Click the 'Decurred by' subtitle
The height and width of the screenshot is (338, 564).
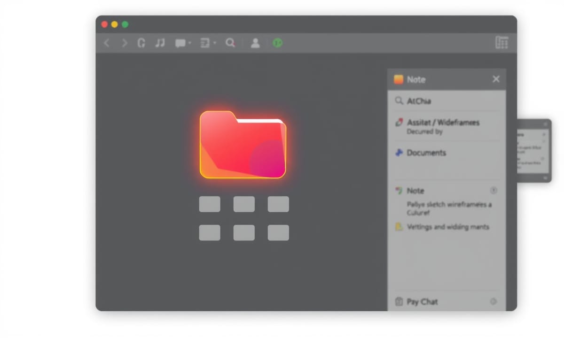(425, 132)
